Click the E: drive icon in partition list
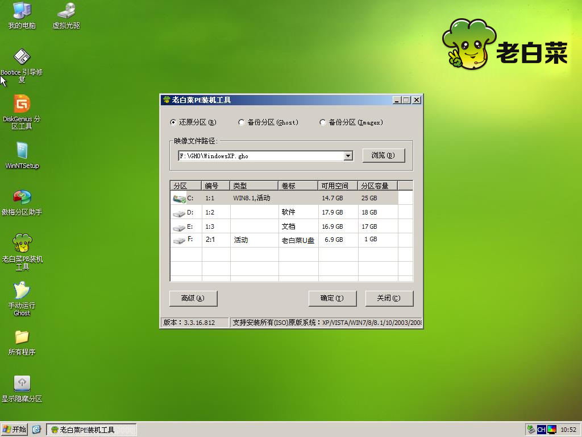Viewport: 582px width, 437px height. click(x=179, y=227)
